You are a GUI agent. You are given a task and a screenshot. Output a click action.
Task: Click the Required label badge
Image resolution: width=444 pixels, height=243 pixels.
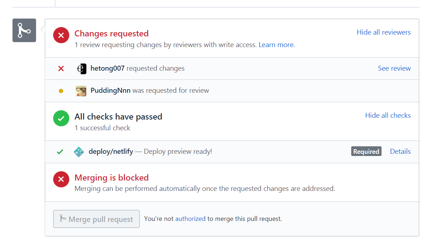366,151
